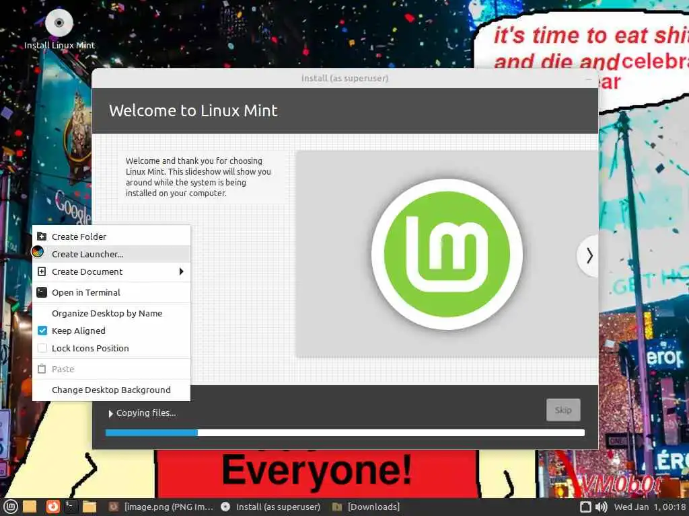Advance slideshow with the next arrow
689x516 pixels.
click(588, 255)
